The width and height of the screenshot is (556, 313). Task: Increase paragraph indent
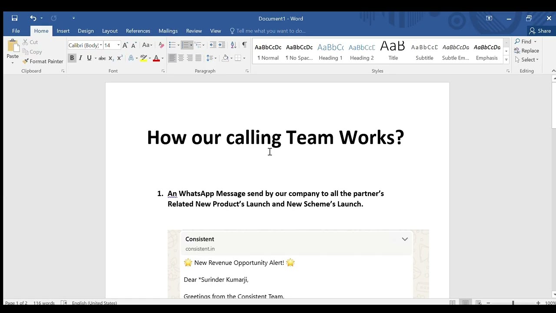tap(222, 45)
